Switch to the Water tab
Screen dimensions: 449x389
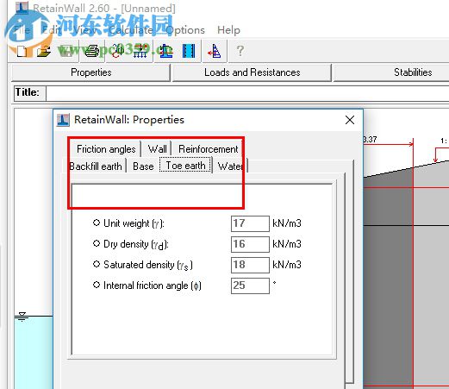(231, 166)
